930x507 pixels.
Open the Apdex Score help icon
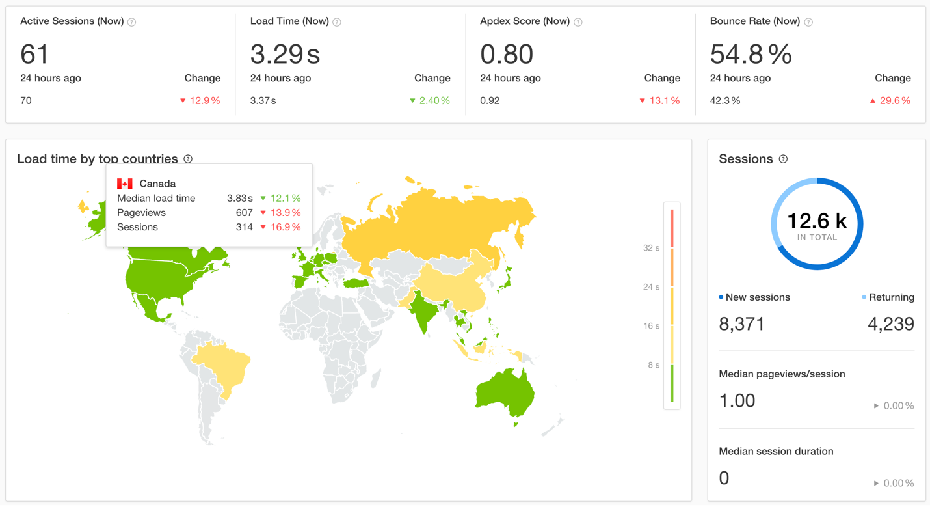[x=578, y=22]
